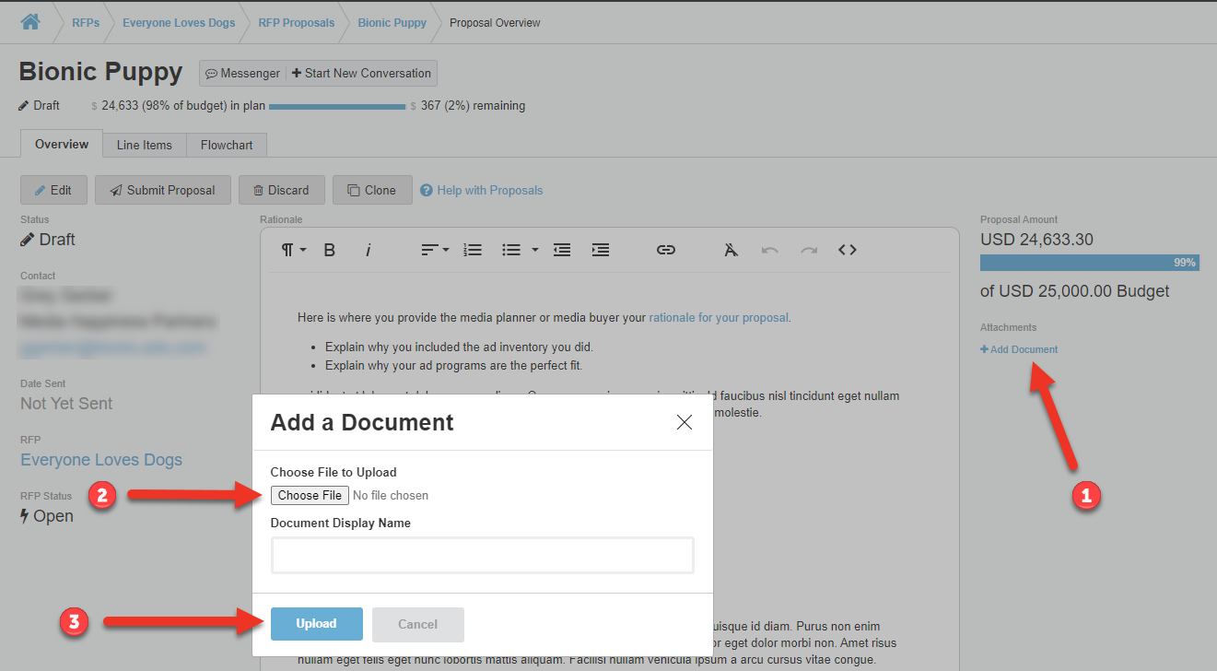
Task: Open the Flowchart tab
Action: [x=227, y=145]
